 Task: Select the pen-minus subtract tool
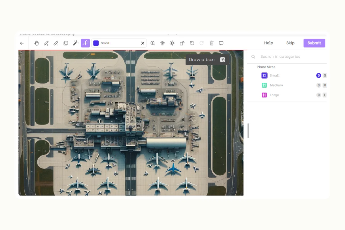click(x=56, y=43)
